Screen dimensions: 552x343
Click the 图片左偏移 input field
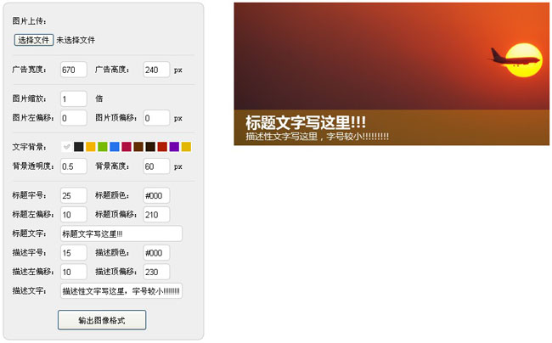pos(73,118)
